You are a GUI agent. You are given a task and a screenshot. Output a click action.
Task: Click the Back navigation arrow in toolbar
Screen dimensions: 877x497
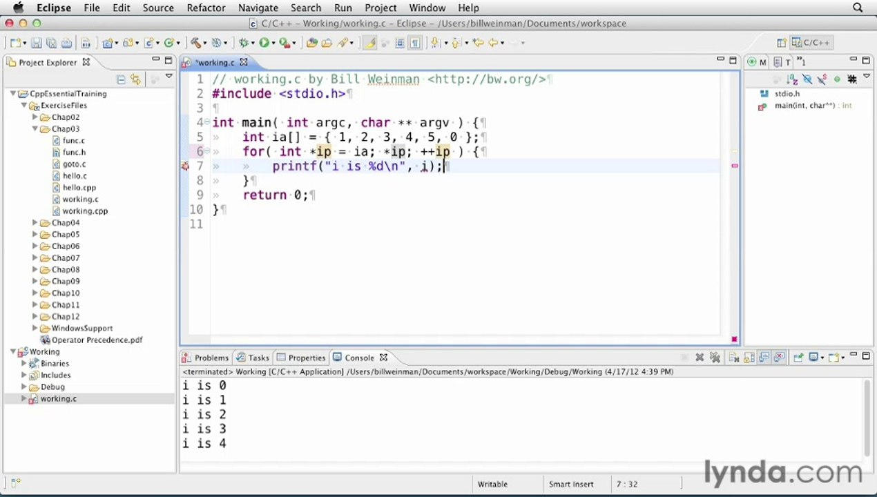pyautogui.click(x=493, y=43)
